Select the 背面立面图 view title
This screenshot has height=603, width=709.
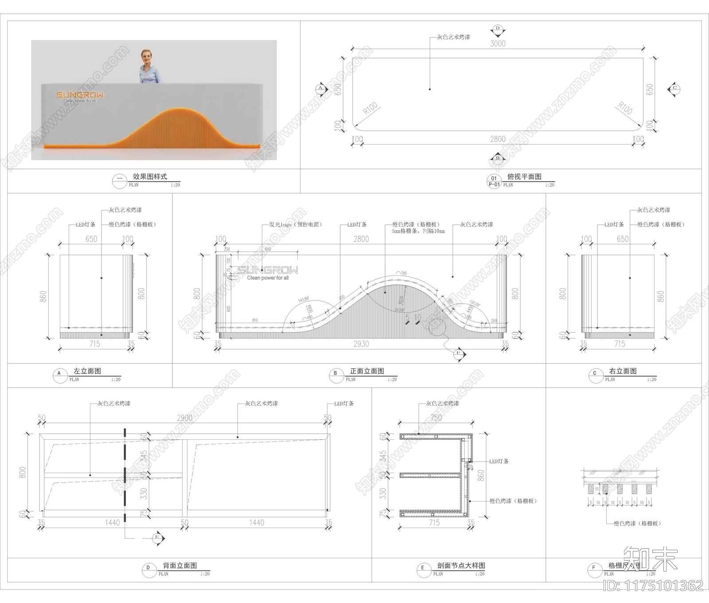[x=179, y=566]
